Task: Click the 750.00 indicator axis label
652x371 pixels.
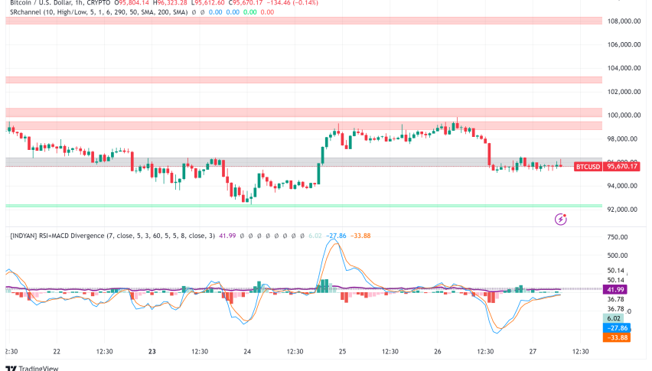Action: [618, 237]
